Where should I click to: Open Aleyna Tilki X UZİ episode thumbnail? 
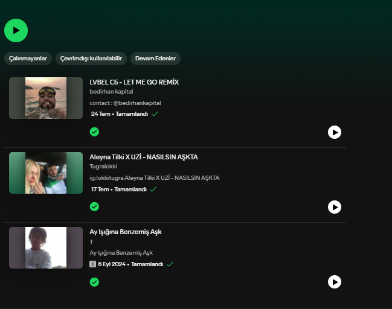46,173
